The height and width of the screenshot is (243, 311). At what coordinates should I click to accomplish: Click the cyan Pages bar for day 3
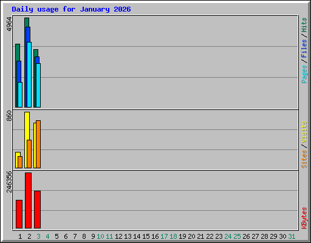[38, 85]
